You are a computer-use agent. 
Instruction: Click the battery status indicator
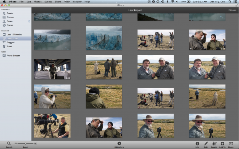(x=186, y=2)
